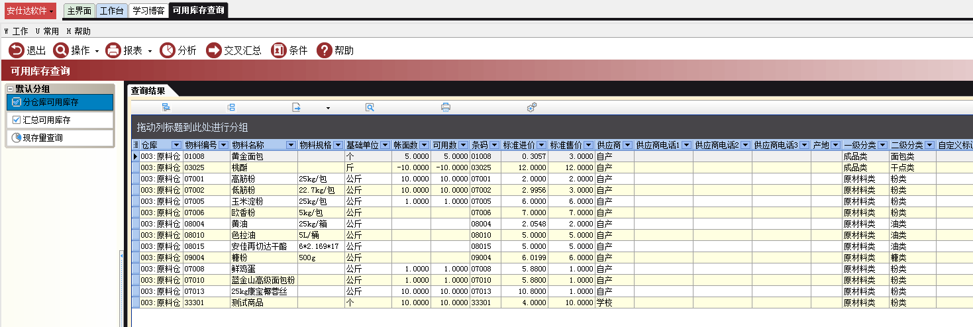Image resolution: width=973 pixels, height=327 pixels.
Task: Click the 25kg康宝椰蓉丝 cell
Action: pos(264,291)
